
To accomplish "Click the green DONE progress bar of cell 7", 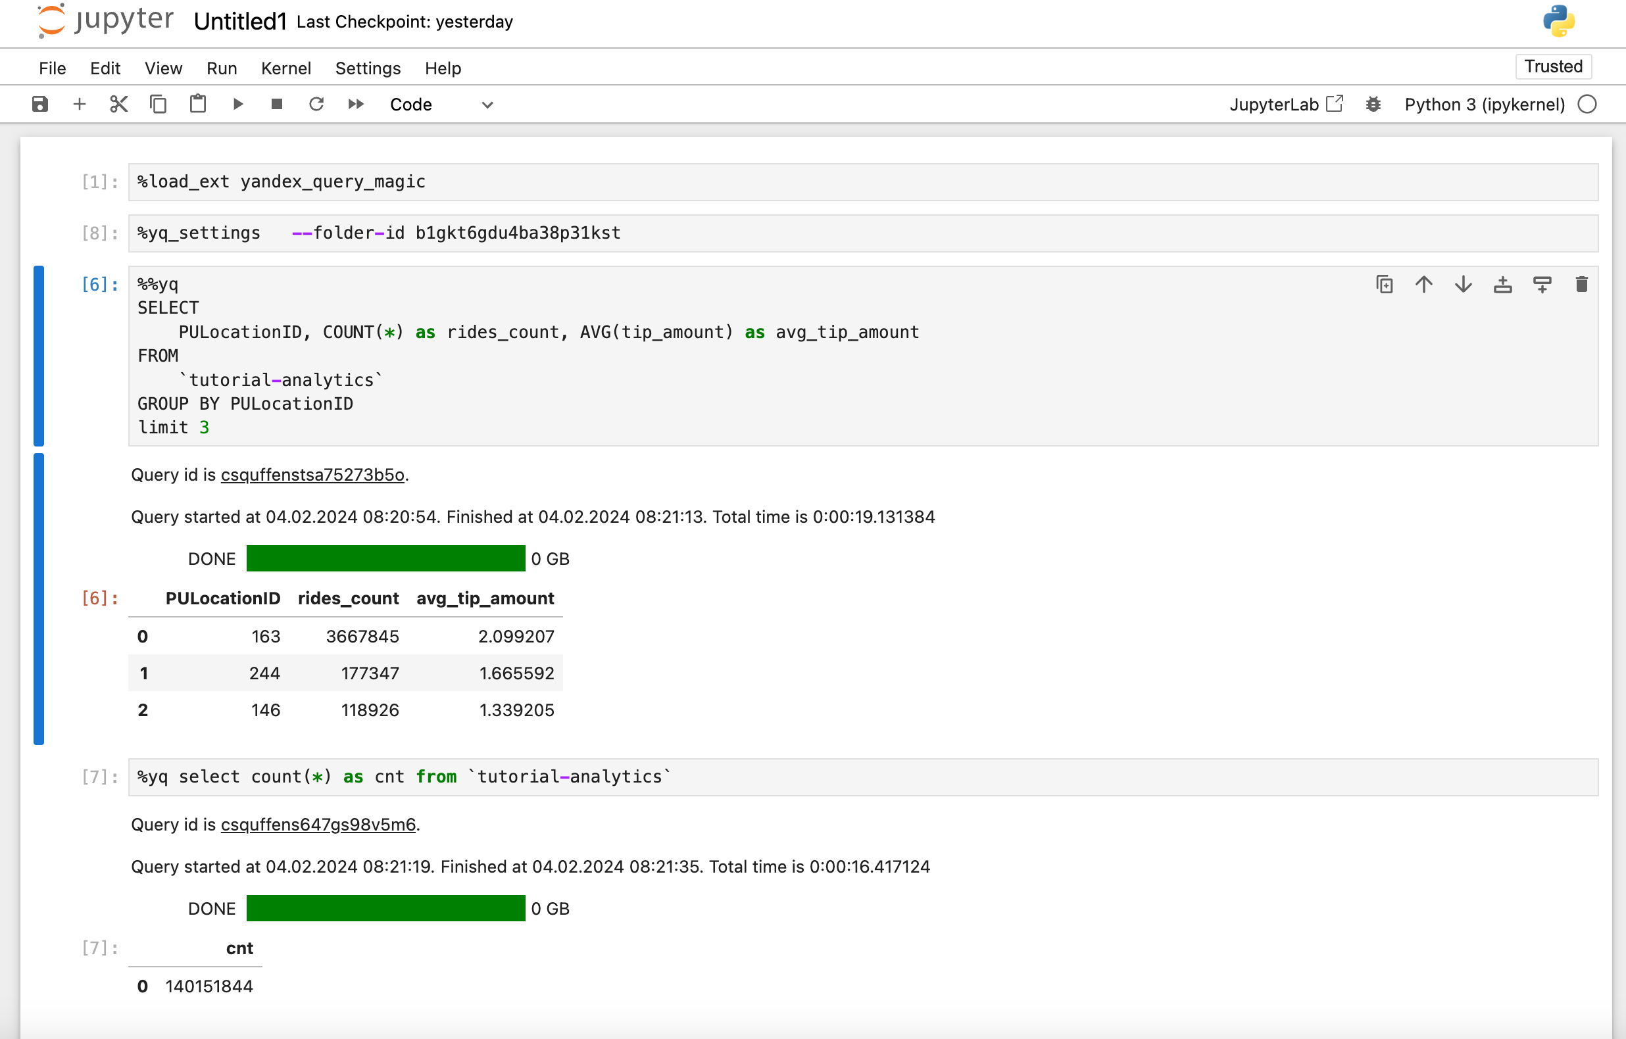I will click(x=385, y=908).
